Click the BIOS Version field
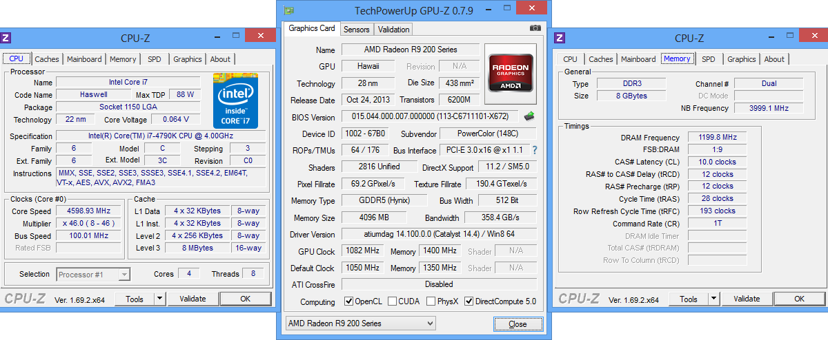 coord(431,116)
